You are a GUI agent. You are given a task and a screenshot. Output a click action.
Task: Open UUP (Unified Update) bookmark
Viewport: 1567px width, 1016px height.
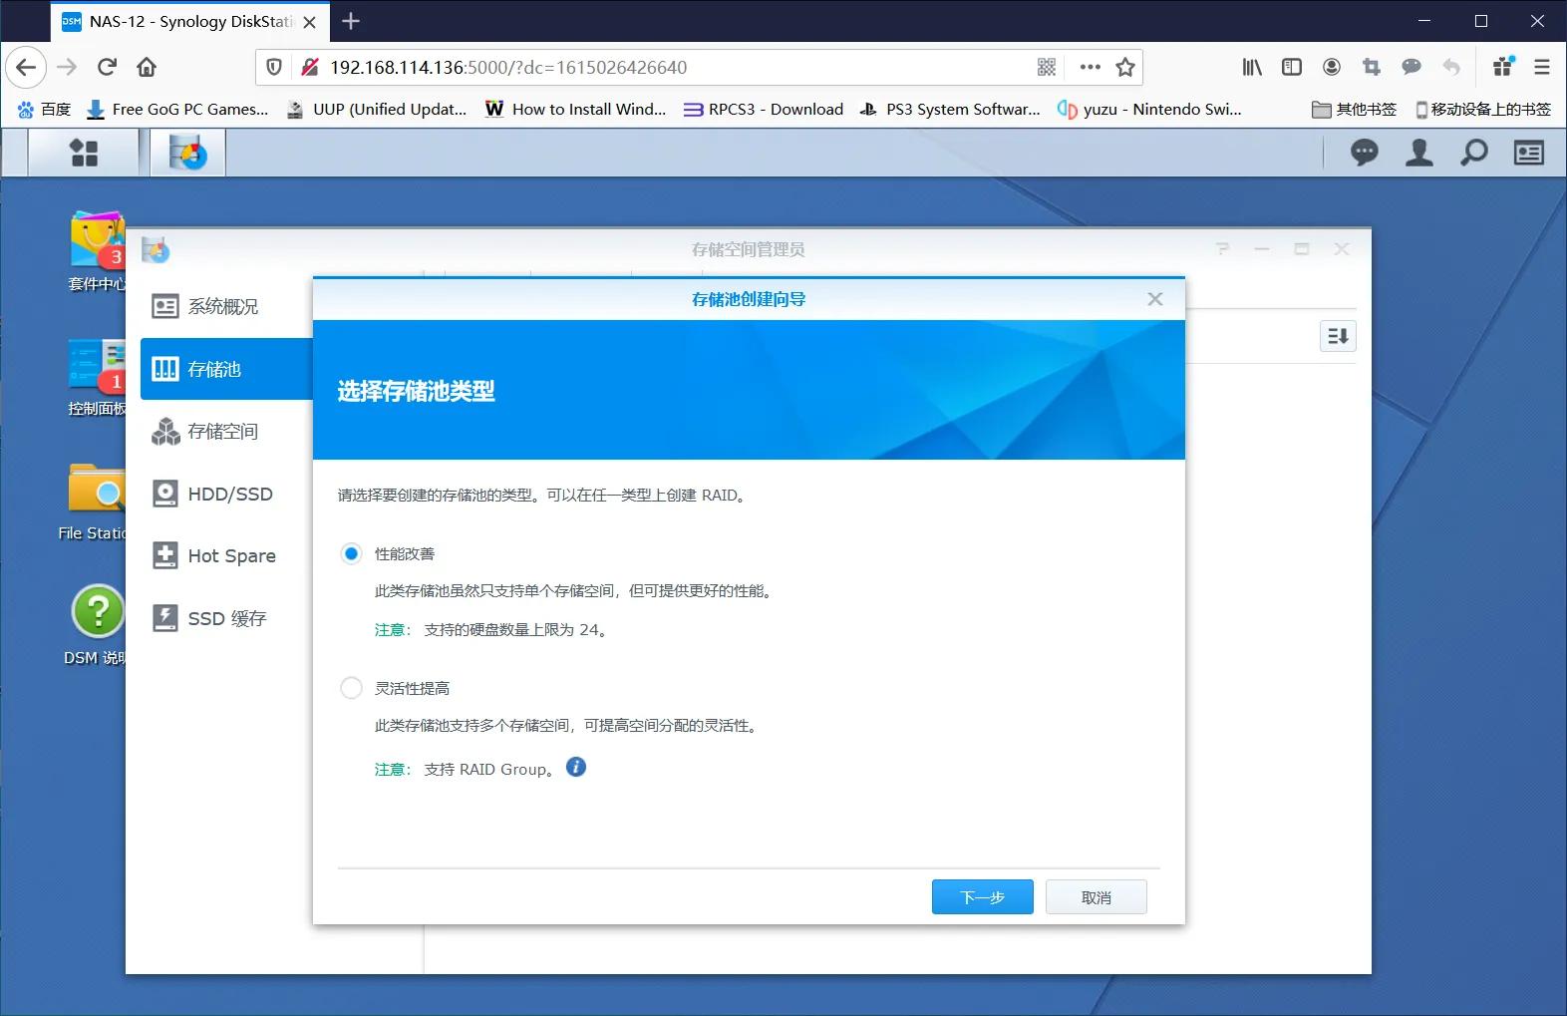377,109
